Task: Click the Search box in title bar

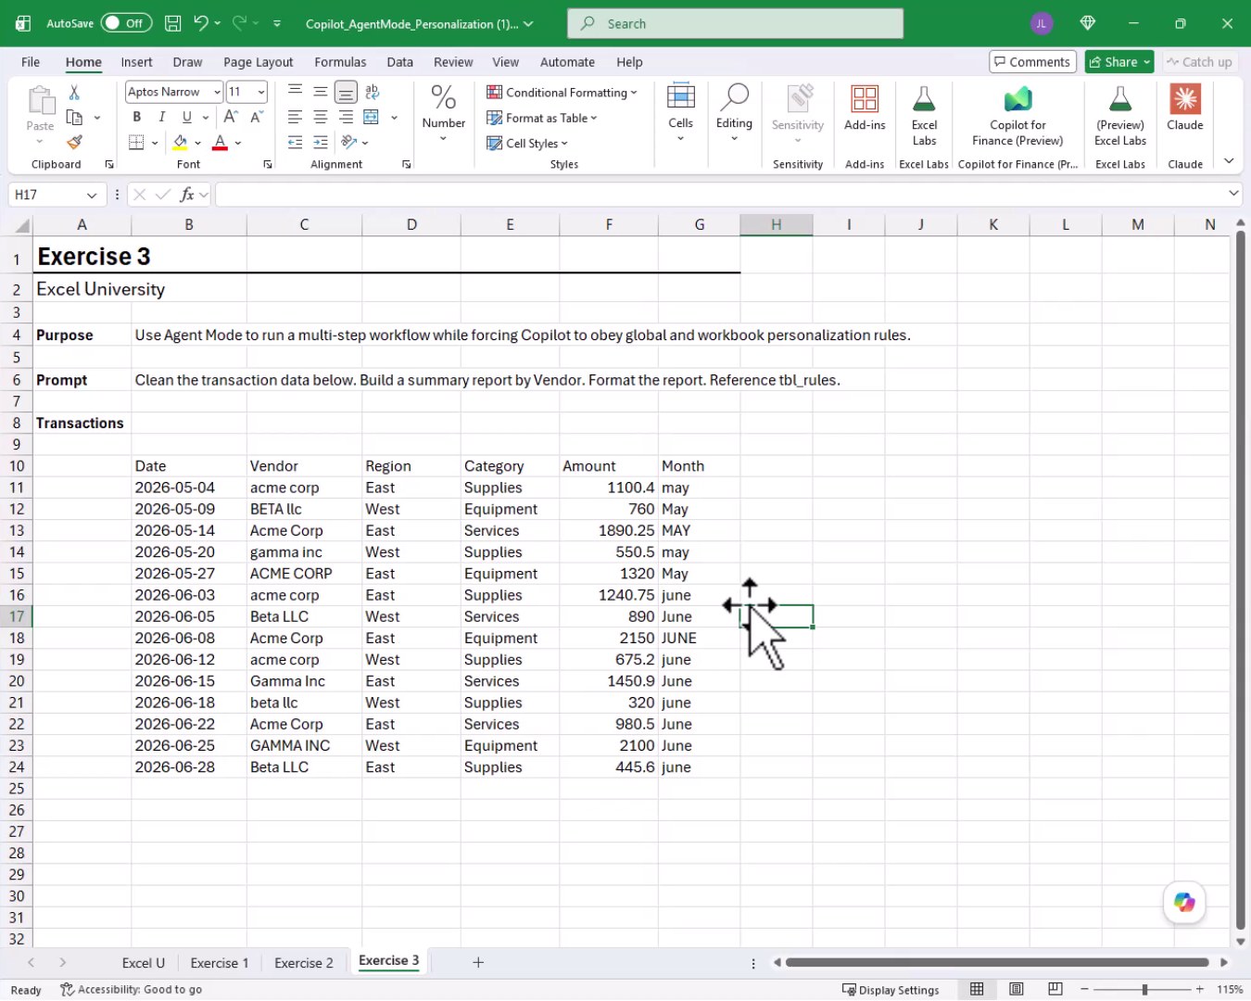Action: [735, 23]
